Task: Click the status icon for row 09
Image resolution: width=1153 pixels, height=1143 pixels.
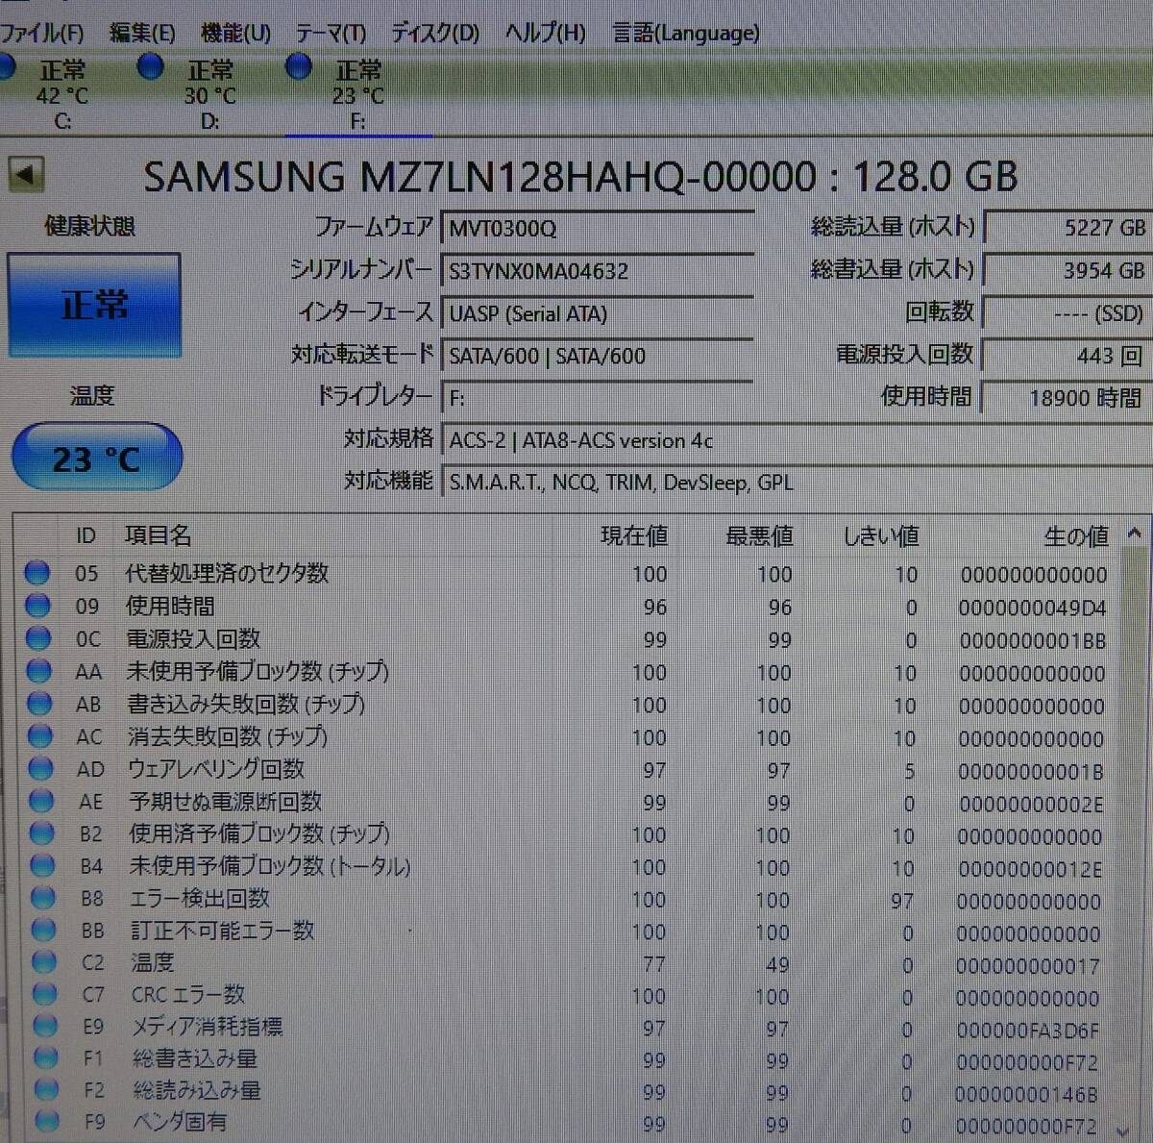Action: [x=38, y=606]
